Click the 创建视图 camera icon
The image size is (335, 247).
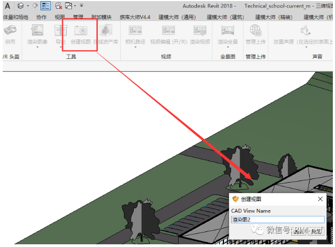coord(81,30)
